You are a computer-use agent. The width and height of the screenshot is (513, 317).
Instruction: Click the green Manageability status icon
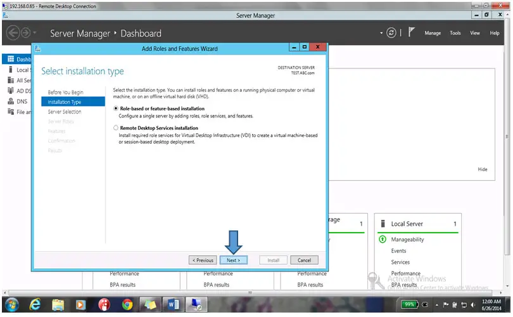click(x=383, y=240)
